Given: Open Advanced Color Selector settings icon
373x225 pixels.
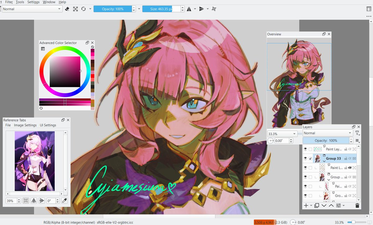Looking at the screenshot, I should (x=43, y=49).
